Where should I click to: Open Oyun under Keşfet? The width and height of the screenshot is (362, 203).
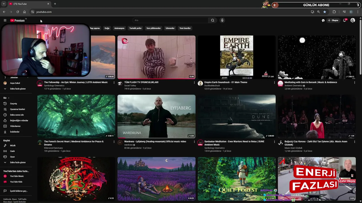pos(16,157)
